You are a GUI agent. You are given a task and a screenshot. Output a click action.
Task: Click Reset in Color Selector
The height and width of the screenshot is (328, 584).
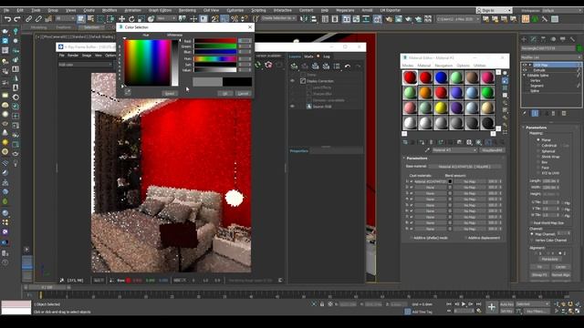[x=170, y=93]
